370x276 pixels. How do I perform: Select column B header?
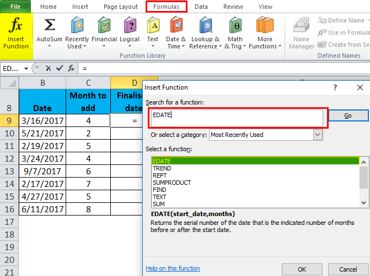[42, 83]
